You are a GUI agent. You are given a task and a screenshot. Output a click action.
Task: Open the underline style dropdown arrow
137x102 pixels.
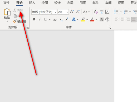[x=50, y=19]
